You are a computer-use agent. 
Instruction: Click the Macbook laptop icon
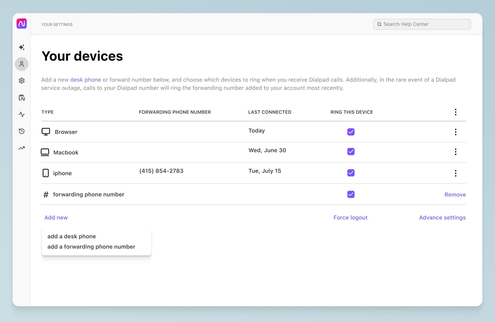click(x=45, y=152)
